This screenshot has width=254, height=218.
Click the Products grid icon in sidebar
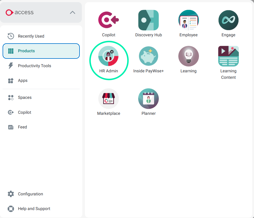point(11,51)
